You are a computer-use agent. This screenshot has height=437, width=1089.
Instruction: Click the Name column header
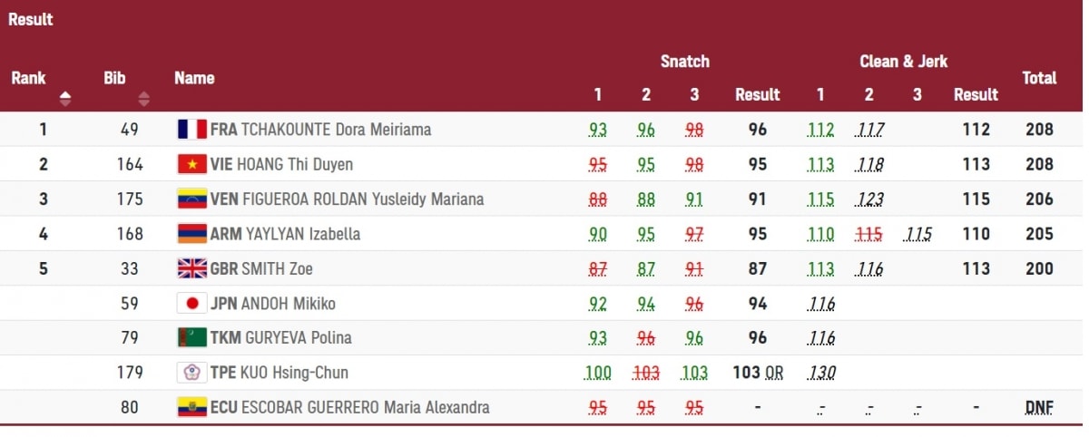coord(194,78)
